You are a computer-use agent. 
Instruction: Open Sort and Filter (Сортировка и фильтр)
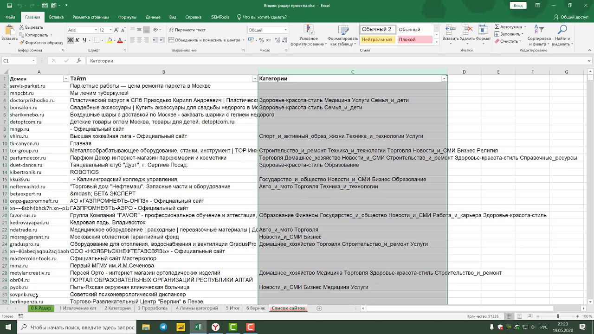(539, 35)
